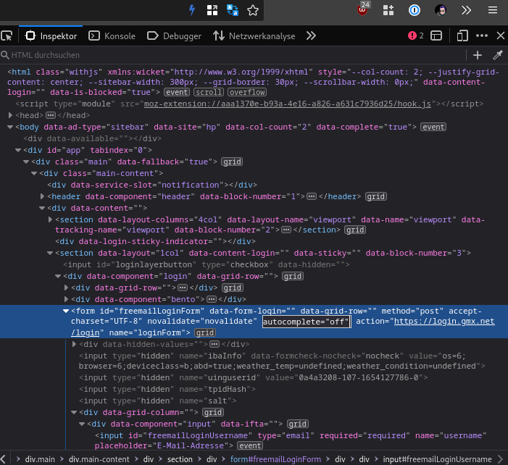This screenshot has height=465, width=508.
Task: Open the Debugger tab
Action: pyautogui.click(x=174, y=35)
